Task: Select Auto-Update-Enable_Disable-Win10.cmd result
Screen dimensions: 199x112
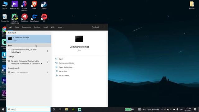Action: click(x=26, y=51)
